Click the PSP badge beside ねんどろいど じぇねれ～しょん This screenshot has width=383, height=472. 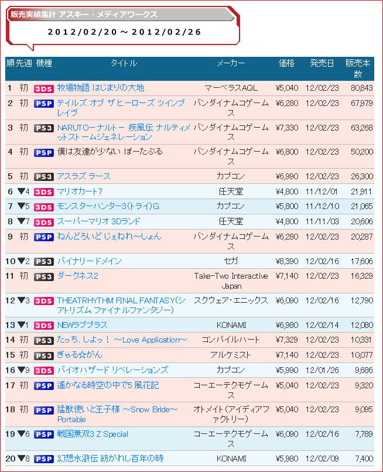pos(44,237)
